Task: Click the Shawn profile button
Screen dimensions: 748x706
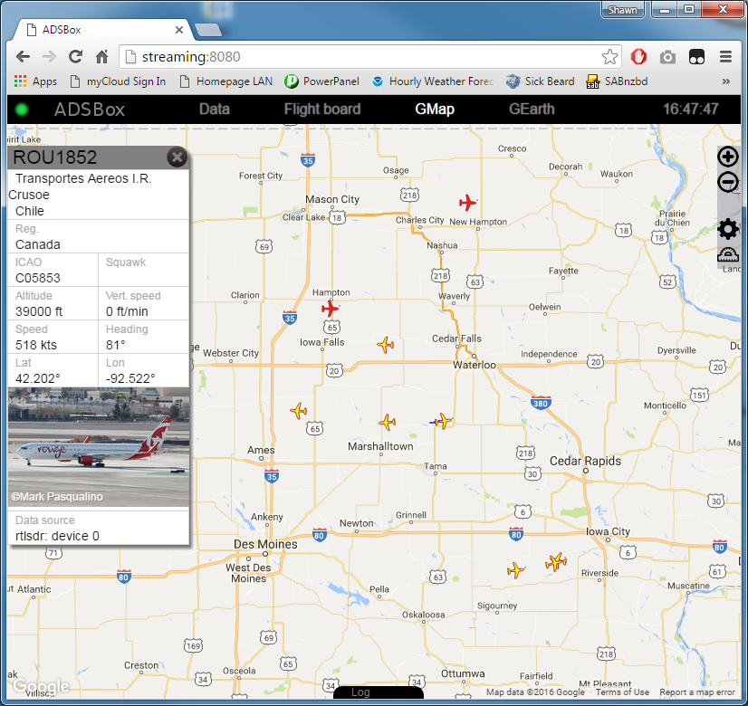Action: (622, 10)
